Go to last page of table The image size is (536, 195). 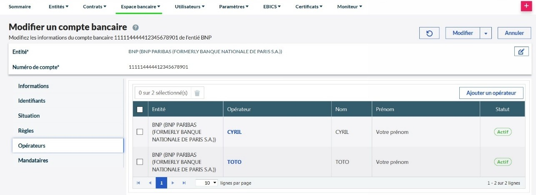coord(184,183)
